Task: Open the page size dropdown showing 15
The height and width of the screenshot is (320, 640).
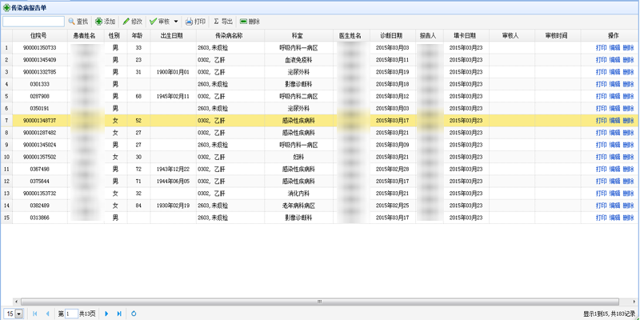Action: (x=18, y=314)
